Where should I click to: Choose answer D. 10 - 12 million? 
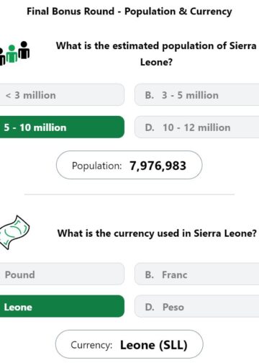click(x=196, y=127)
